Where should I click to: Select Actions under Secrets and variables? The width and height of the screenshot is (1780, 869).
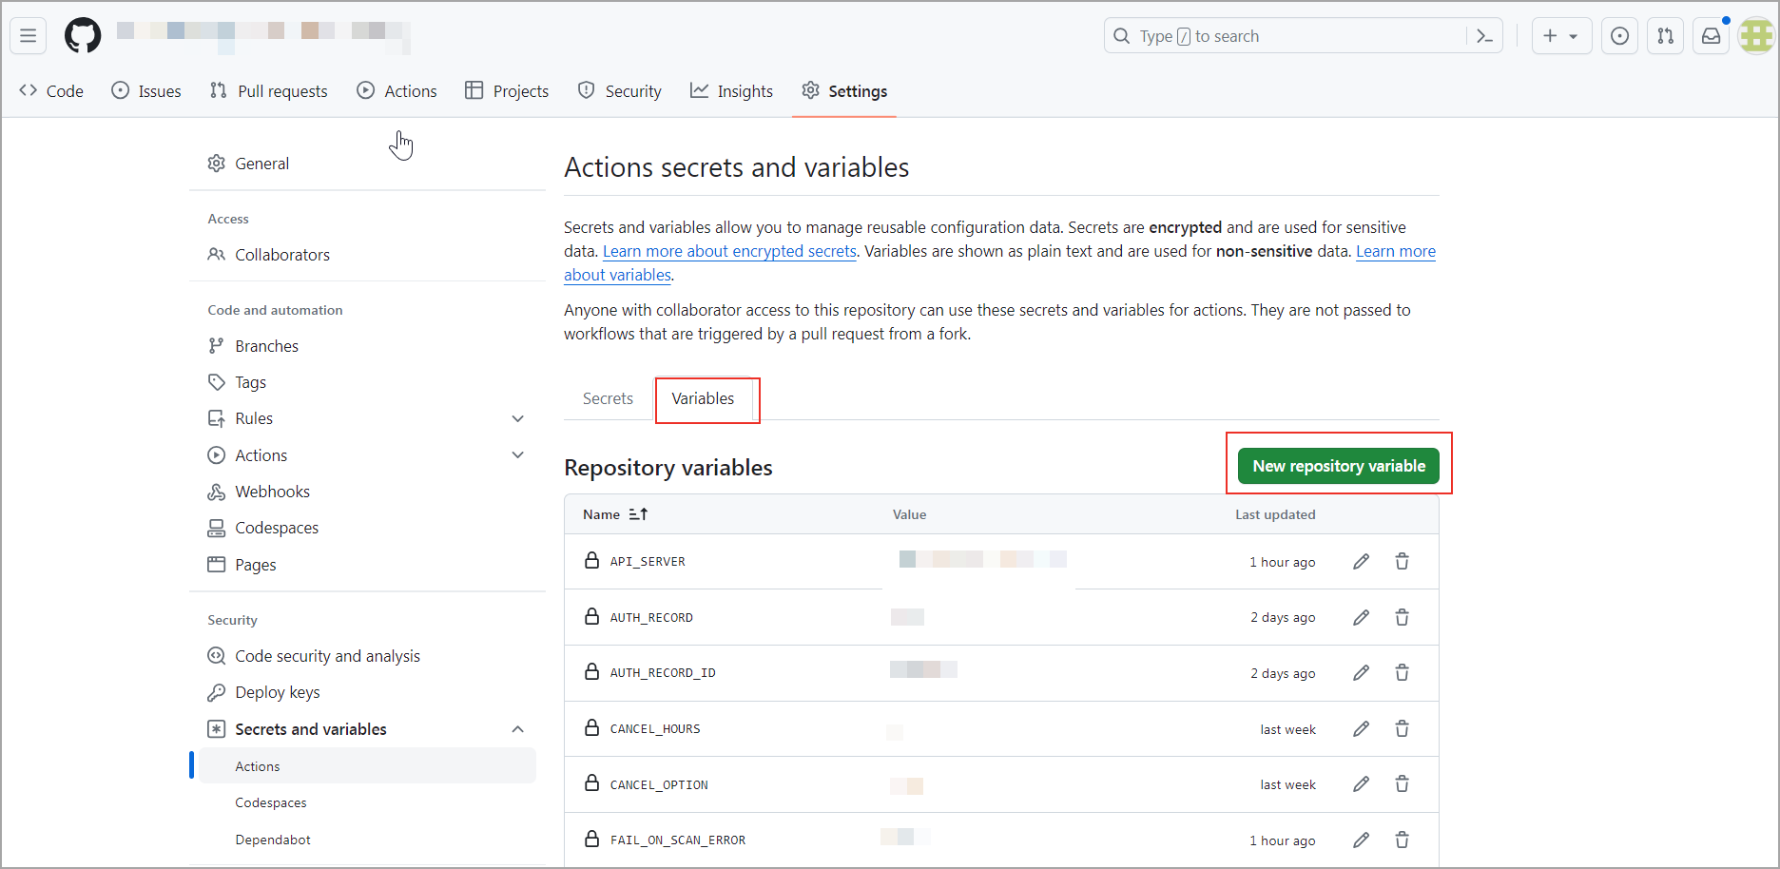[x=367, y=766]
